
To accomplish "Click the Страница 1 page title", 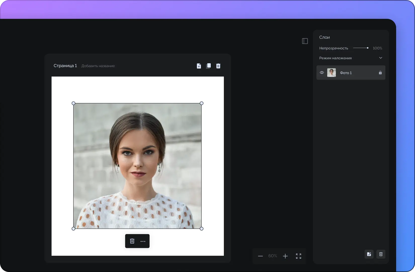I will click(65, 66).
